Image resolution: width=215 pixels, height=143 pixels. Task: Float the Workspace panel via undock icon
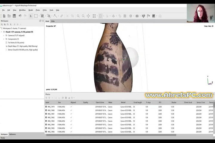tap(40, 21)
